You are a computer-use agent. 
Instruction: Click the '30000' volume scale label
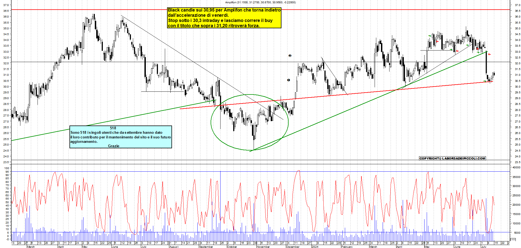click(516, 186)
